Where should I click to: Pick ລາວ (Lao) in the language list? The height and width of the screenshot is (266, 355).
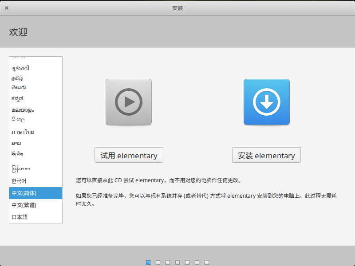tap(16, 143)
